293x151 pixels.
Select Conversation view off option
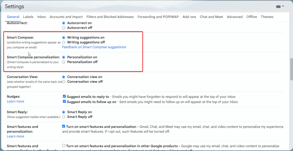coord(64,82)
